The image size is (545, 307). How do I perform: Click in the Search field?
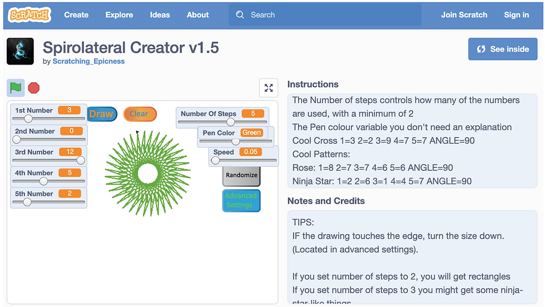coord(325,14)
